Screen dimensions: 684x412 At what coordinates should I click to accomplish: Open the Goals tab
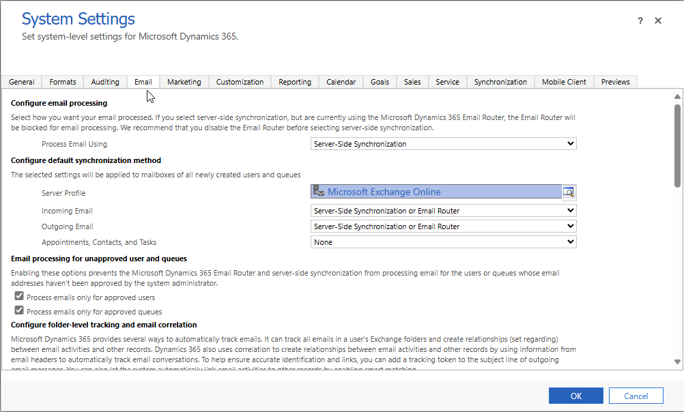(380, 82)
